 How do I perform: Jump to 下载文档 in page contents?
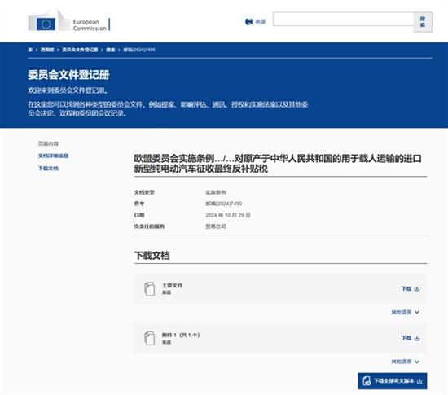coord(48,169)
